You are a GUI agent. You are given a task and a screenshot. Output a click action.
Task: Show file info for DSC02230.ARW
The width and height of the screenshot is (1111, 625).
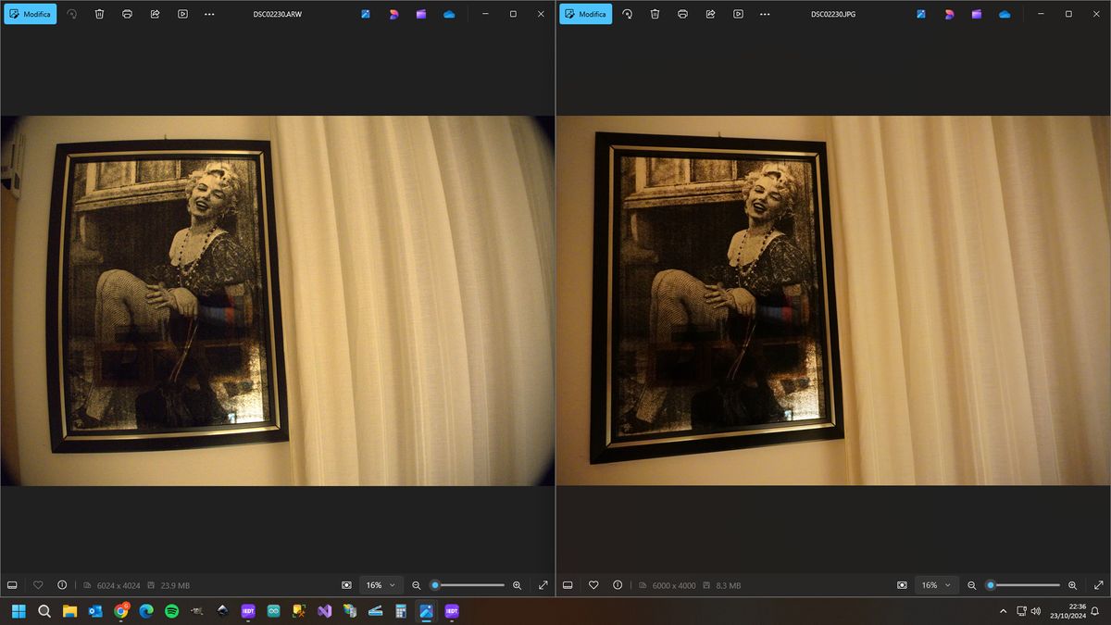(62, 585)
